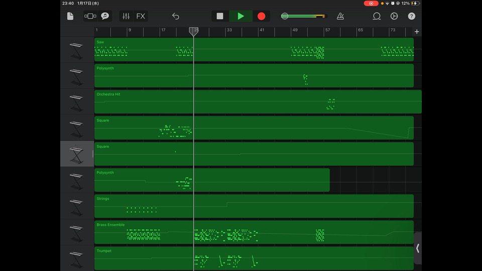482x271 pixels.
Task: Open the FX panel
Action: tap(141, 16)
